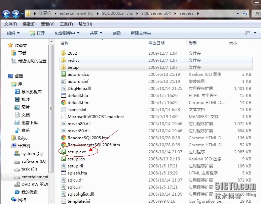Click the sqlcu.rll file name

pos(75,187)
